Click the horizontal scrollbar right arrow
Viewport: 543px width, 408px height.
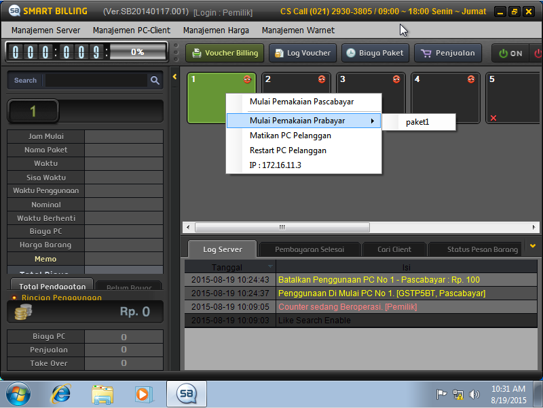533,227
